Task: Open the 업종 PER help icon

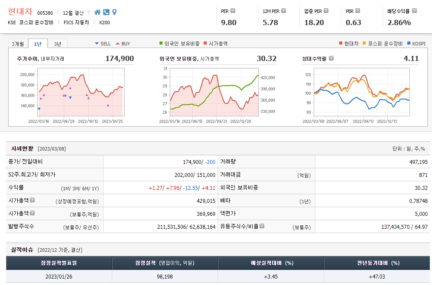Action: [x=326, y=11]
